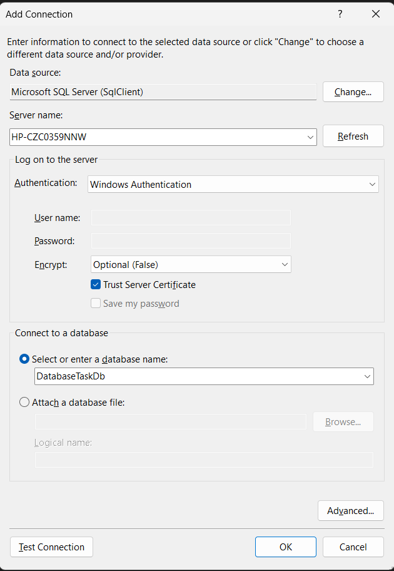This screenshot has height=571, width=394.
Task: Open Advanced connection properties
Action: pyautogui.click(x=350, y=511)
